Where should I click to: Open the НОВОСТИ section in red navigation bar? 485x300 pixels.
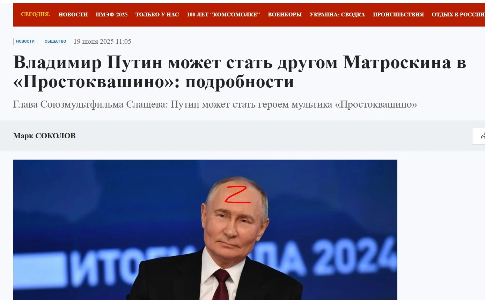tap(73, 15)
